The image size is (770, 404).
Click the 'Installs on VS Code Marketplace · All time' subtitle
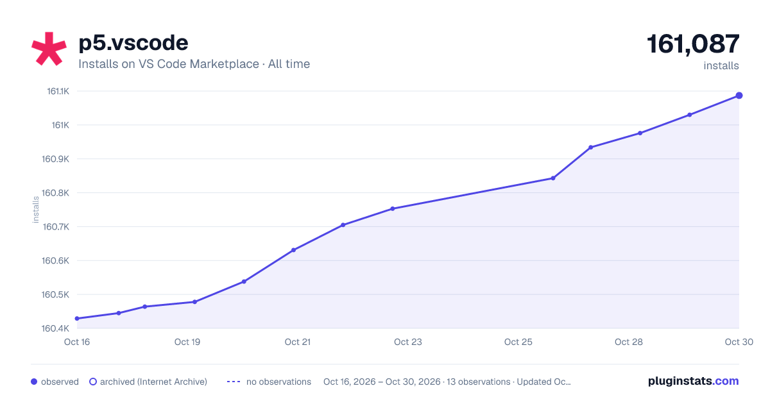(x=194, y=64)
